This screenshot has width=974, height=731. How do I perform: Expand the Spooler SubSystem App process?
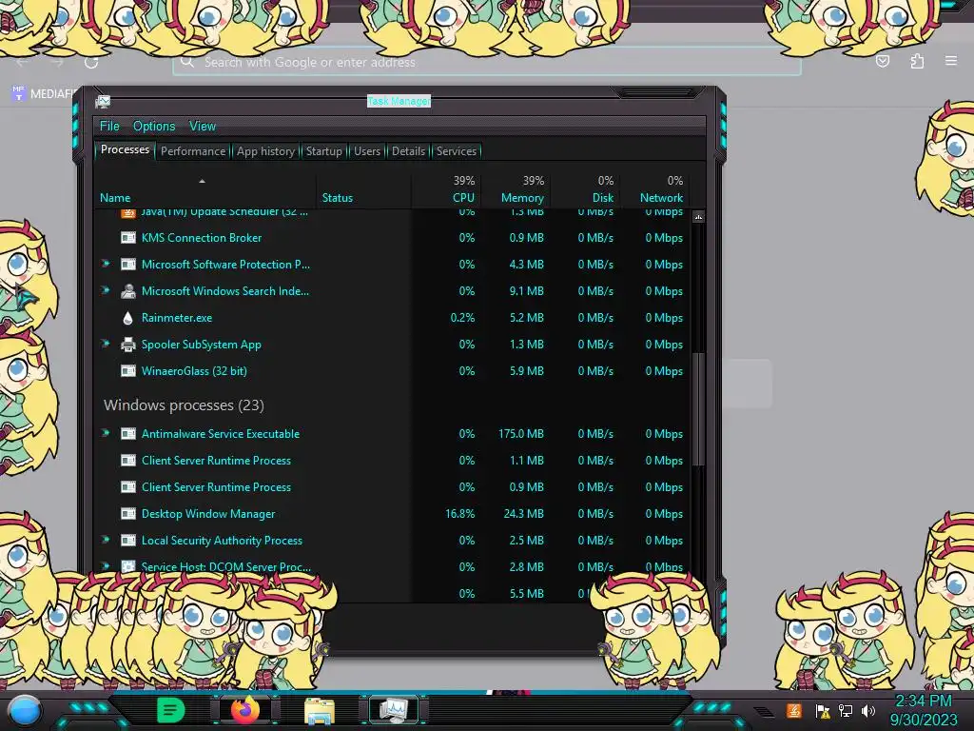[x=106, y=344]
